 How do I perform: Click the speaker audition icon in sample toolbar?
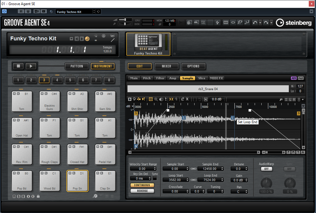pyautogui.click(x=161, y=99)
